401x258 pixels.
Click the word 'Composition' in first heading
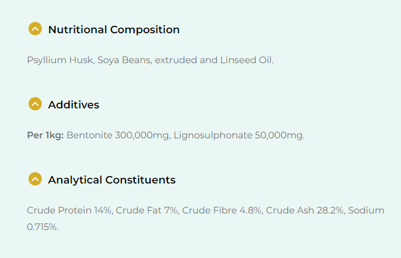(145, 30)
